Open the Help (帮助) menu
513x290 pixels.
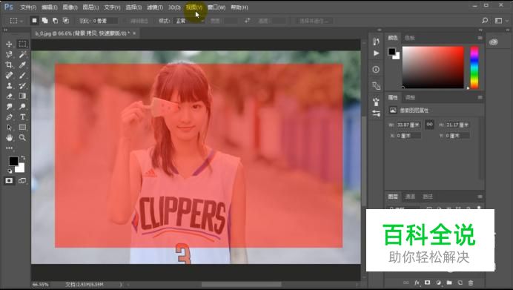239,7
